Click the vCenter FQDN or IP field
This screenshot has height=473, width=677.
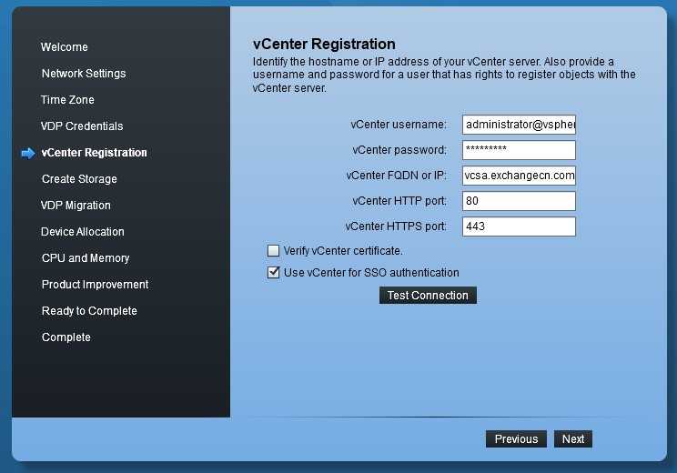[x=519, y=176]
